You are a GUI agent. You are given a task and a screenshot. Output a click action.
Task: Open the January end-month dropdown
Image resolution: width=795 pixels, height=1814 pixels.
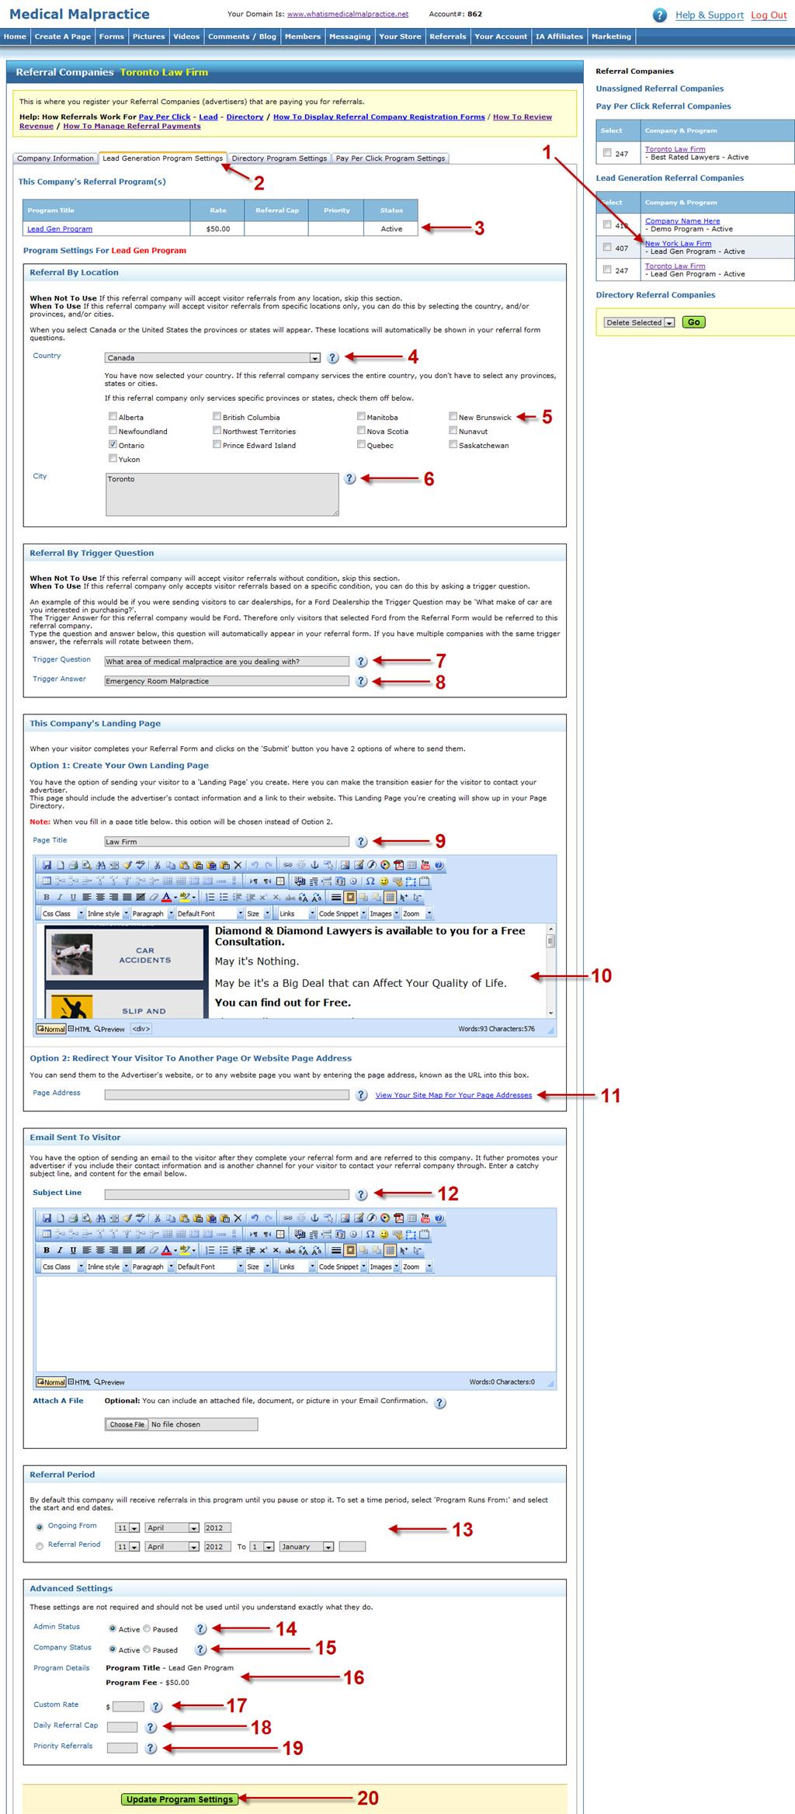pyautogui.click(x=307, y=1547)
